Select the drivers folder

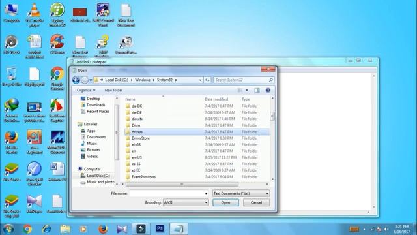point(197,132)
